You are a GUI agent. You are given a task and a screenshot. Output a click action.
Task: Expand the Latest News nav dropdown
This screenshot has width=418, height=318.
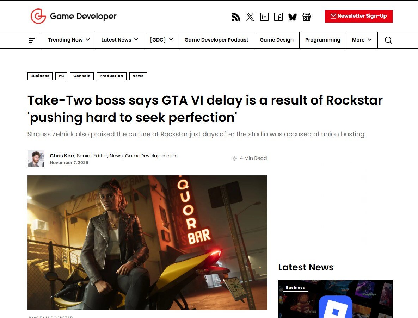click(x=120, y=40)
